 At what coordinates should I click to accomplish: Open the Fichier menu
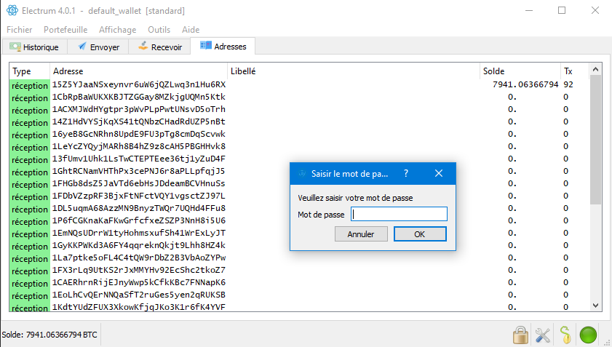click(x=19, y=30)
